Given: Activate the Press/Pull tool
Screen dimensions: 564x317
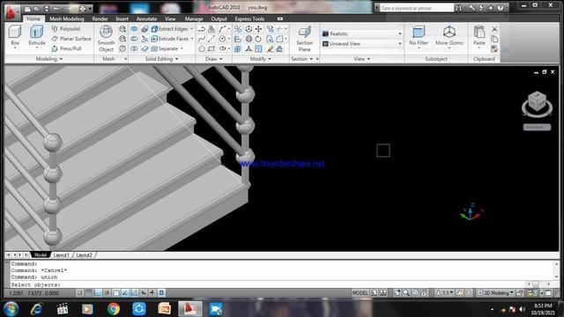Looking at the screenshot, I should (67, 48).
